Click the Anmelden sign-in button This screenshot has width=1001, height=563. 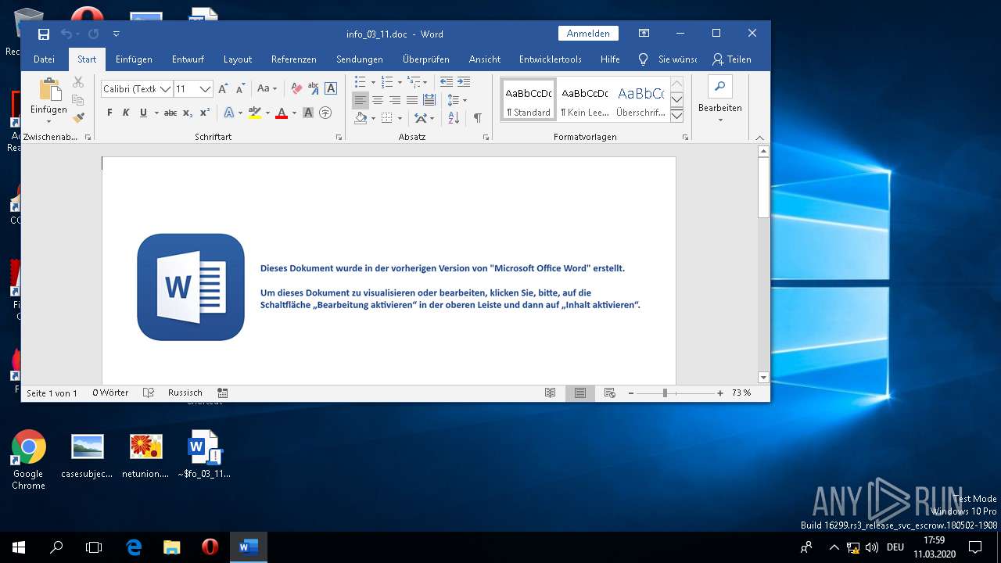[588, 34]
